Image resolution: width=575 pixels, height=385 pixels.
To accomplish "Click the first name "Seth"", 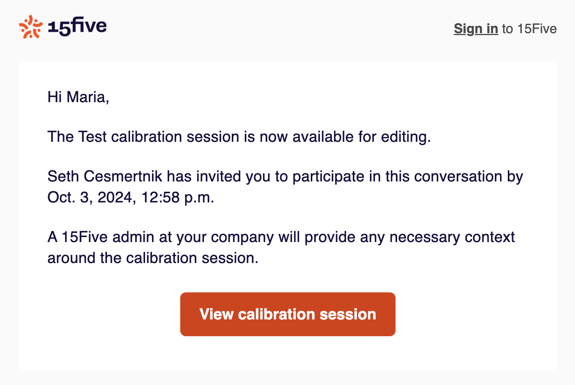I will 63,176.
